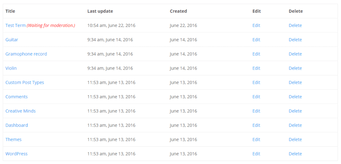Open the Violin term link

(11, 68)
